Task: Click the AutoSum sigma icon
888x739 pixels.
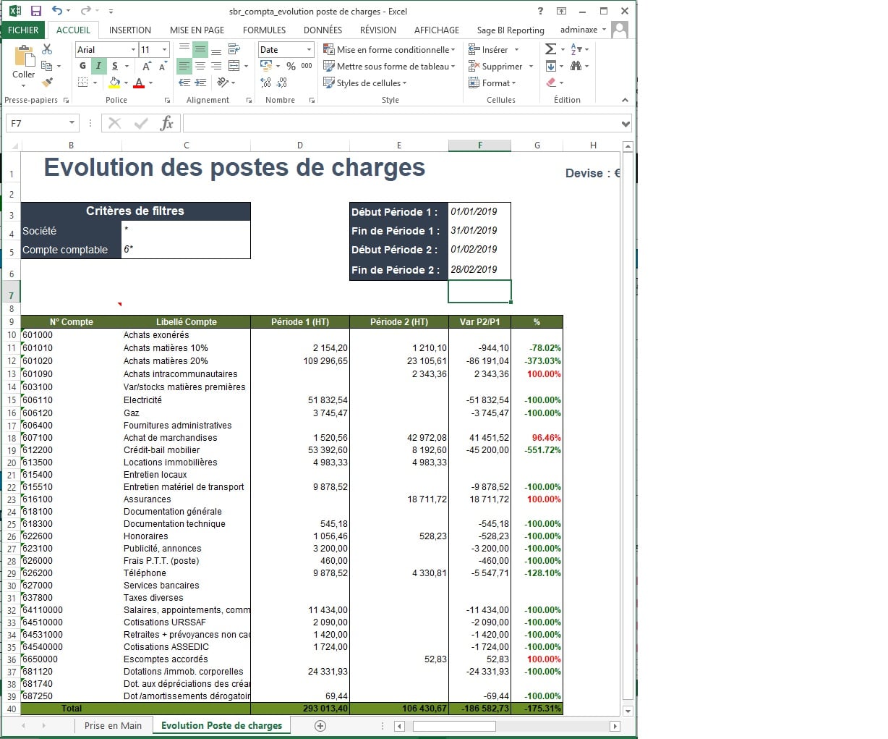Action: 550,49
